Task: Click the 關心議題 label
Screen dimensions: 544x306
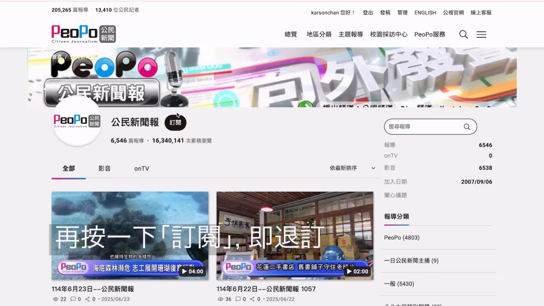Action: tap(395, 195)
